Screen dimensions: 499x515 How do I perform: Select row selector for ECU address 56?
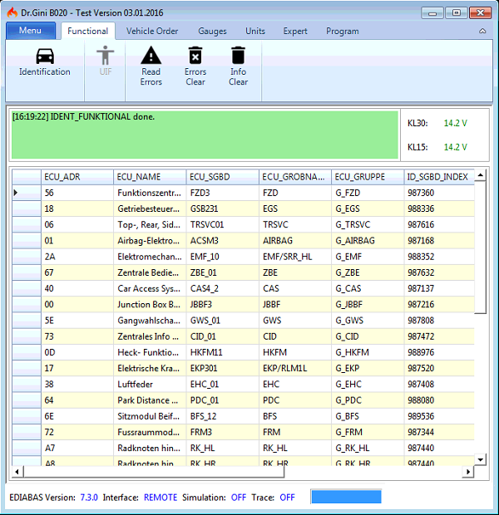point(26,193)
